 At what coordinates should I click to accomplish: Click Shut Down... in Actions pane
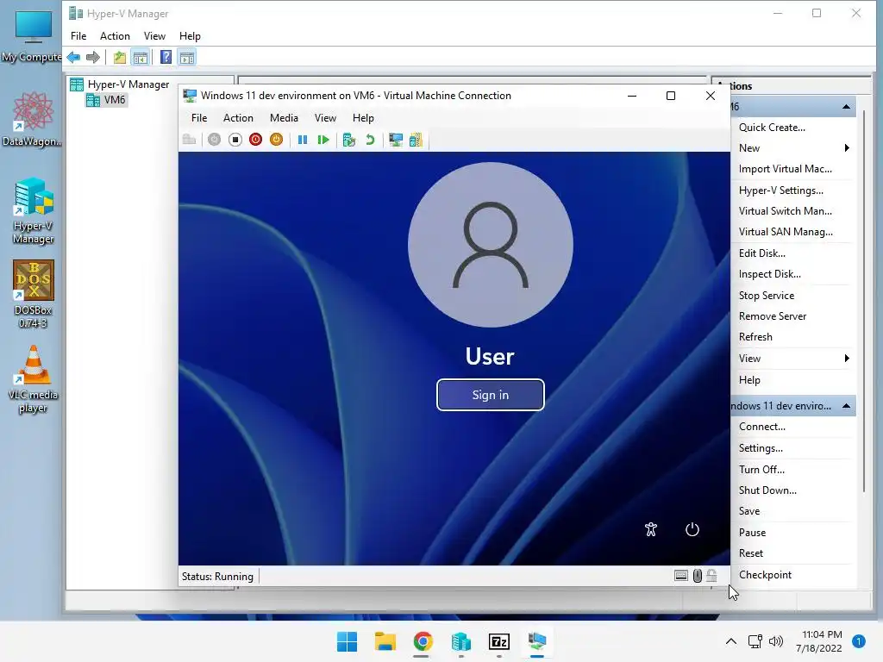point(767,490)
